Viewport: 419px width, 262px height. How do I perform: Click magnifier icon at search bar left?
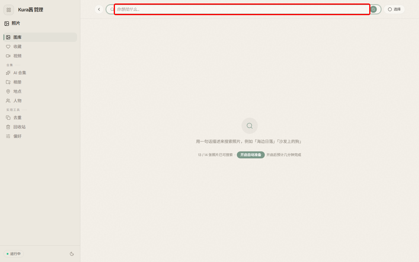coord(112,9)
